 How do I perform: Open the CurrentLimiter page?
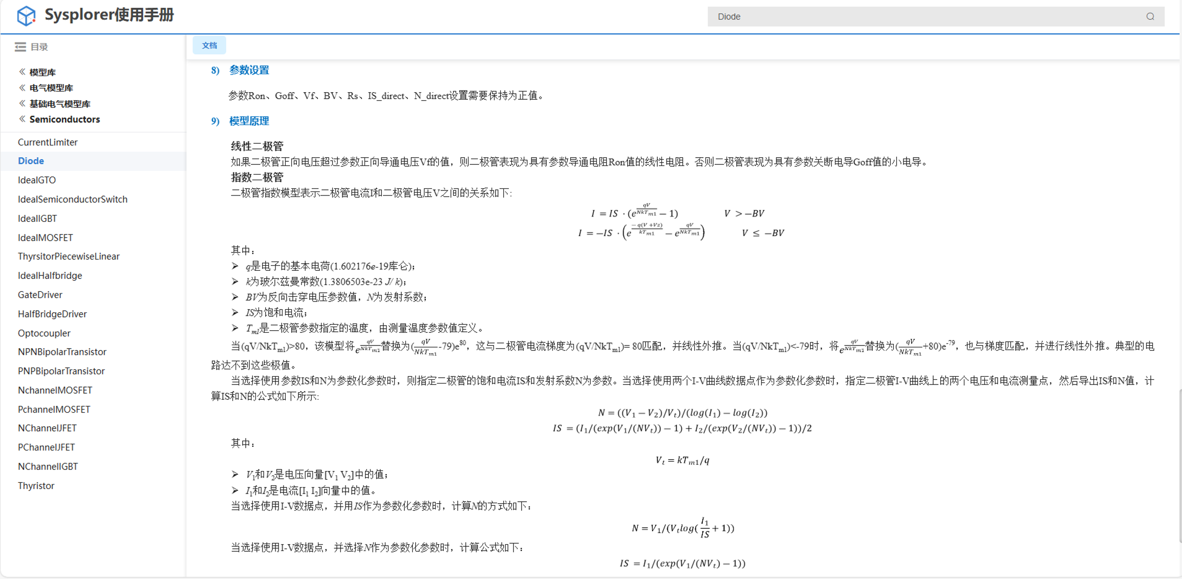pyautogui.click(x=48, y=142)
